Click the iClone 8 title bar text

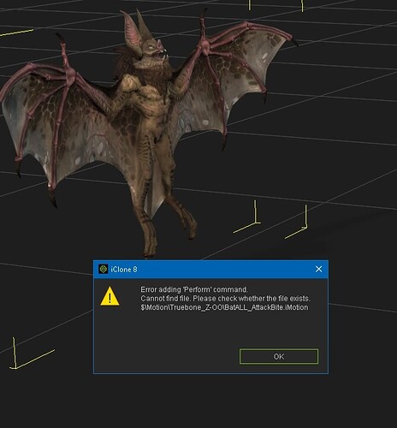pyautogui.click(x=124, y=270)
